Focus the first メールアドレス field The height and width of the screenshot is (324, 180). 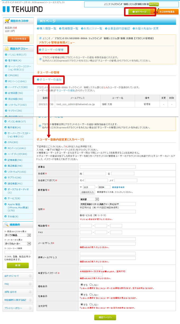[108, 239]
